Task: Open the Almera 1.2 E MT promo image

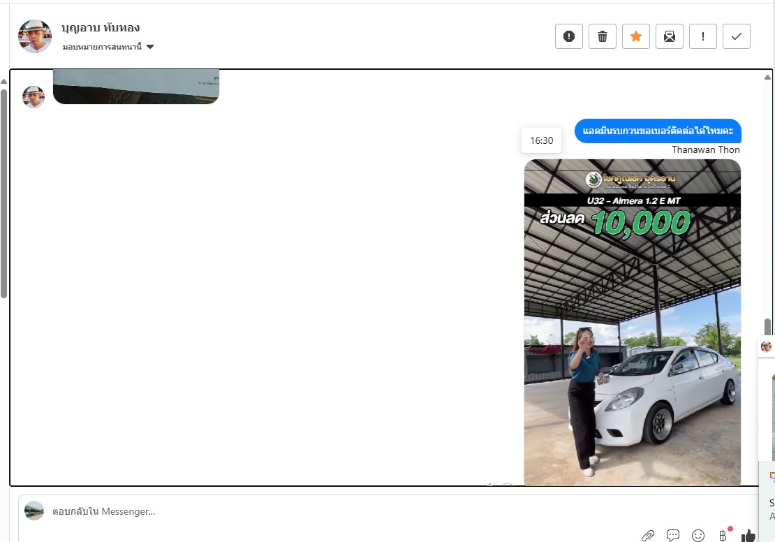Action: (x=632, y=323)
